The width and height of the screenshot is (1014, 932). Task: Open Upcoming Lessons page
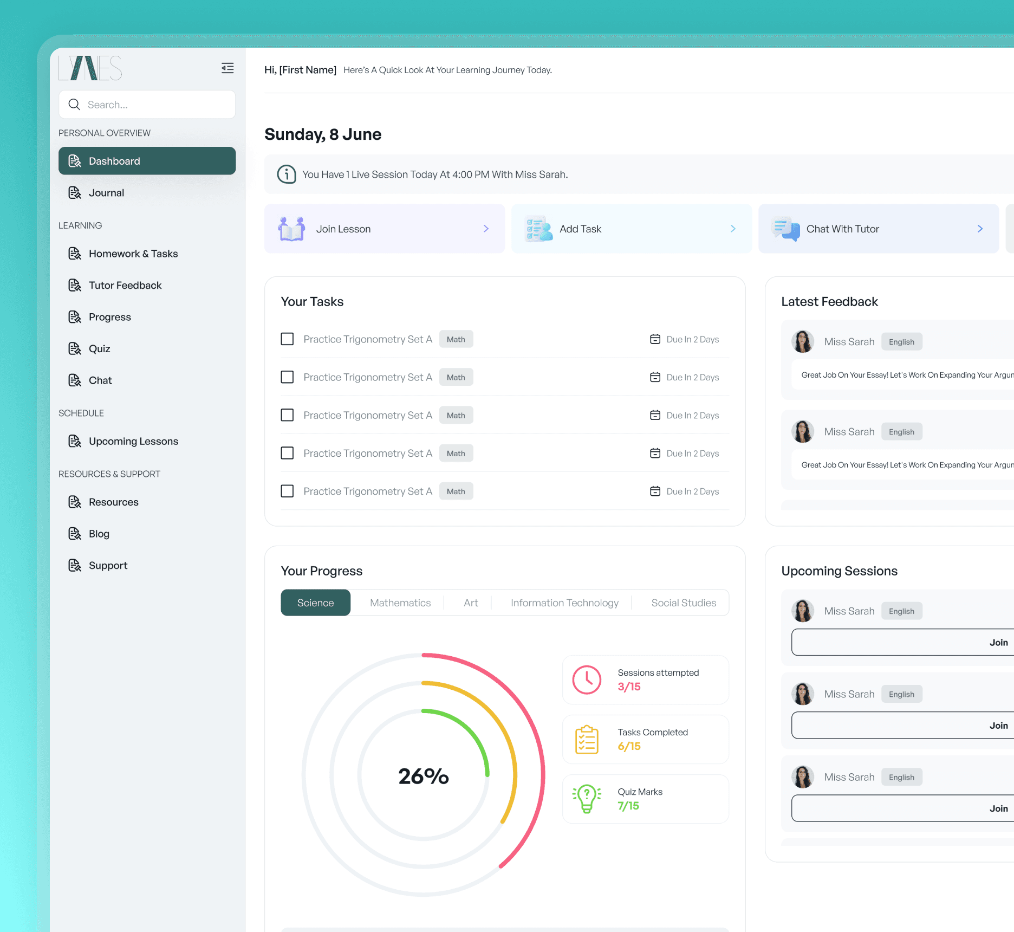[147, 441]
